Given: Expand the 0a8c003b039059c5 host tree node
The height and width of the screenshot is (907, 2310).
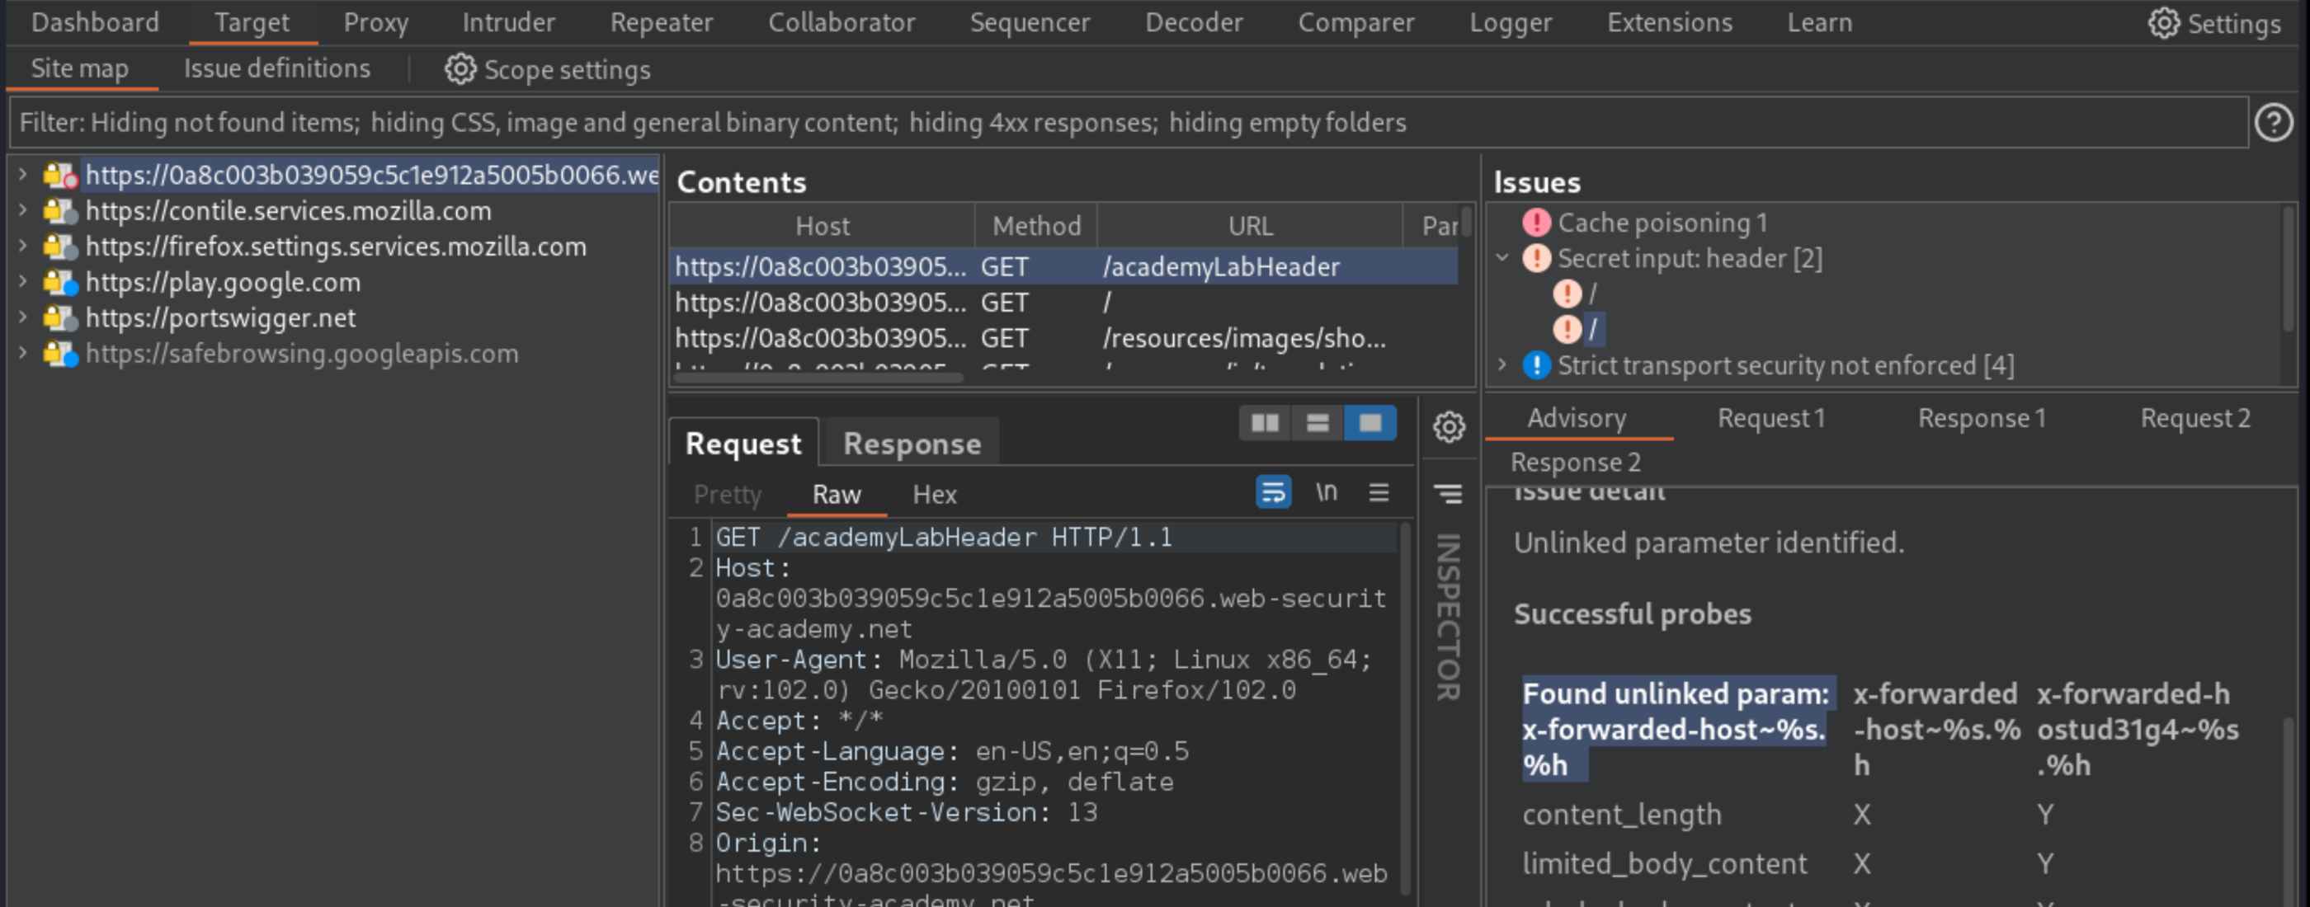Looking at the screenshot, I should (x=22, y=174).
